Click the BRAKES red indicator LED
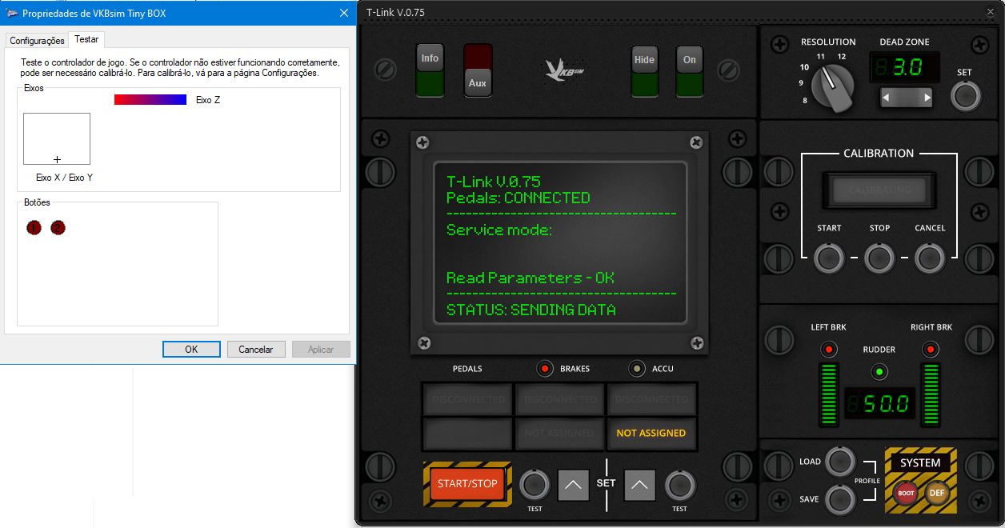 pos(546,369)
